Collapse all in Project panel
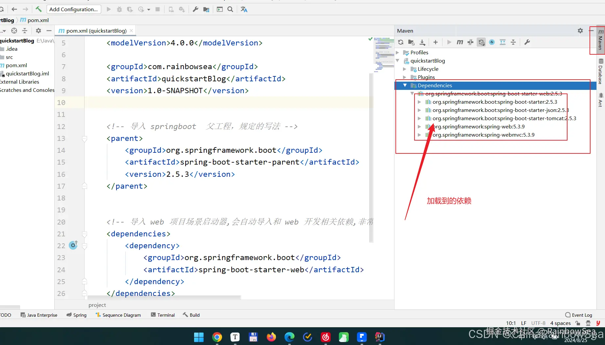Image resolution: width=605 pixels, height=345 pixels. [x=25, y=31]
